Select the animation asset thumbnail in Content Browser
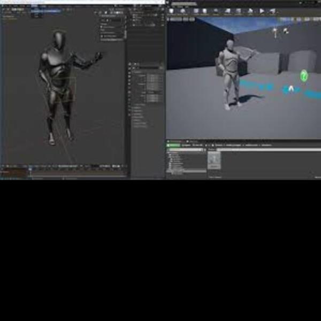 (215, 160)
